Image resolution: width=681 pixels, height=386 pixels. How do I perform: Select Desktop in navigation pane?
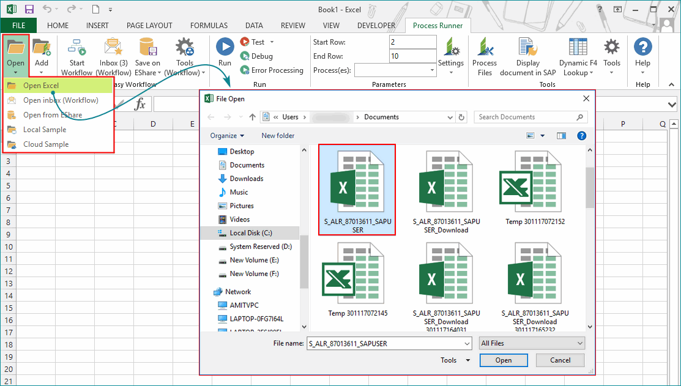[242, 152]
